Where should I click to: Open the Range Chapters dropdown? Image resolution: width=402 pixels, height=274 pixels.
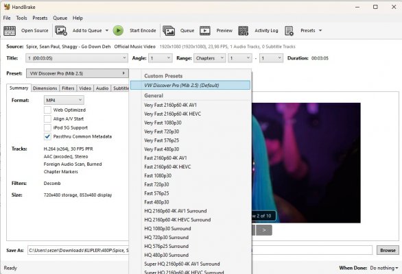(209, 58)
